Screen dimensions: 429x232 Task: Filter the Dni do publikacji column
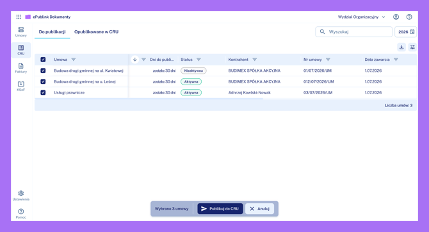click(x=143, y=60)
